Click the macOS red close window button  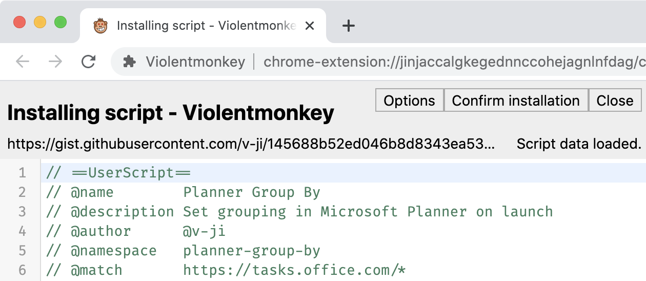[x=19, y=23]
